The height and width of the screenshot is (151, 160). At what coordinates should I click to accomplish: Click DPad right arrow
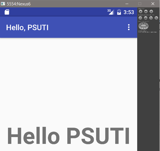point(147,26)
